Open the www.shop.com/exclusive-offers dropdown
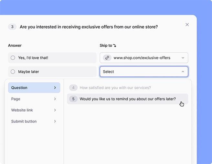Screen dimensions: 212x164 [x=144, y=58]
